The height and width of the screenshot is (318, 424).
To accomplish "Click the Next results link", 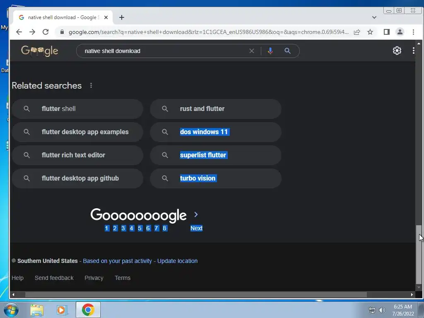I will pyautogui.click(x=196, y=228).
